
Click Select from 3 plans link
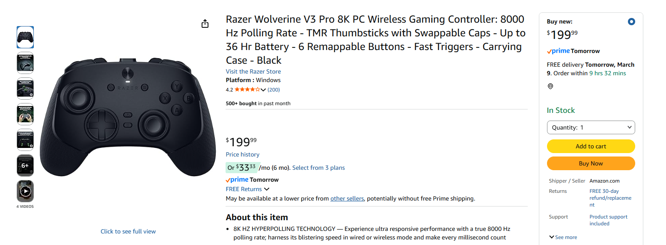(x=318, y=168)
